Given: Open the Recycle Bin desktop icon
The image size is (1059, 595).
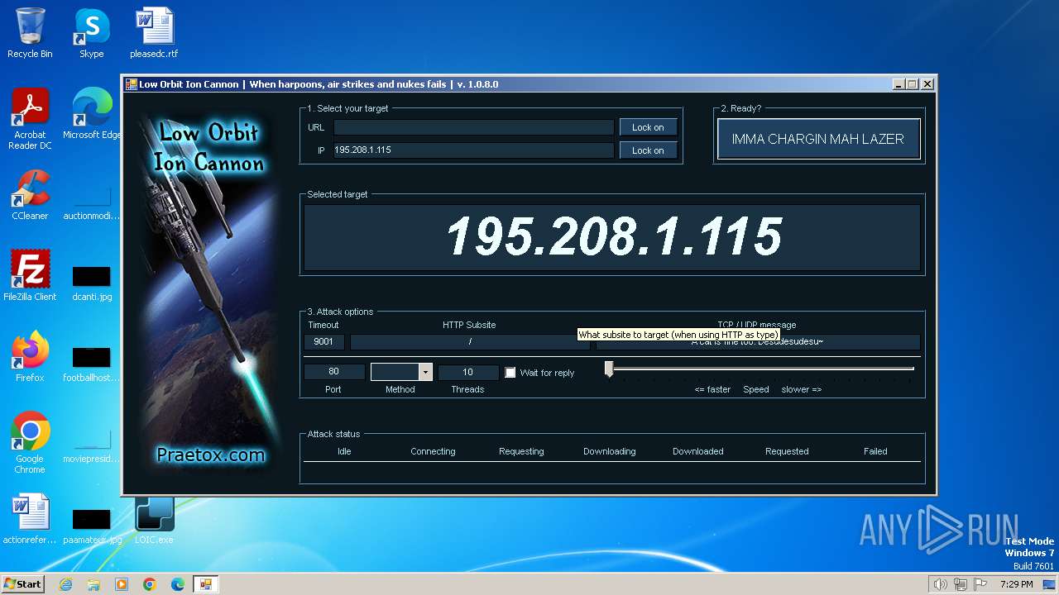Looking at the screenshot, I should [x=30, y=33].
